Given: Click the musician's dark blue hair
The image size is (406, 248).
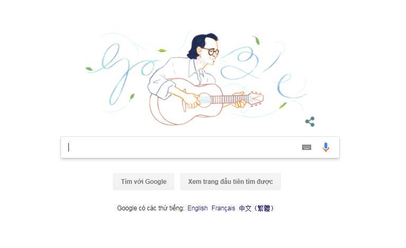Looking at the screenshot, I should [x=201, y=45].
